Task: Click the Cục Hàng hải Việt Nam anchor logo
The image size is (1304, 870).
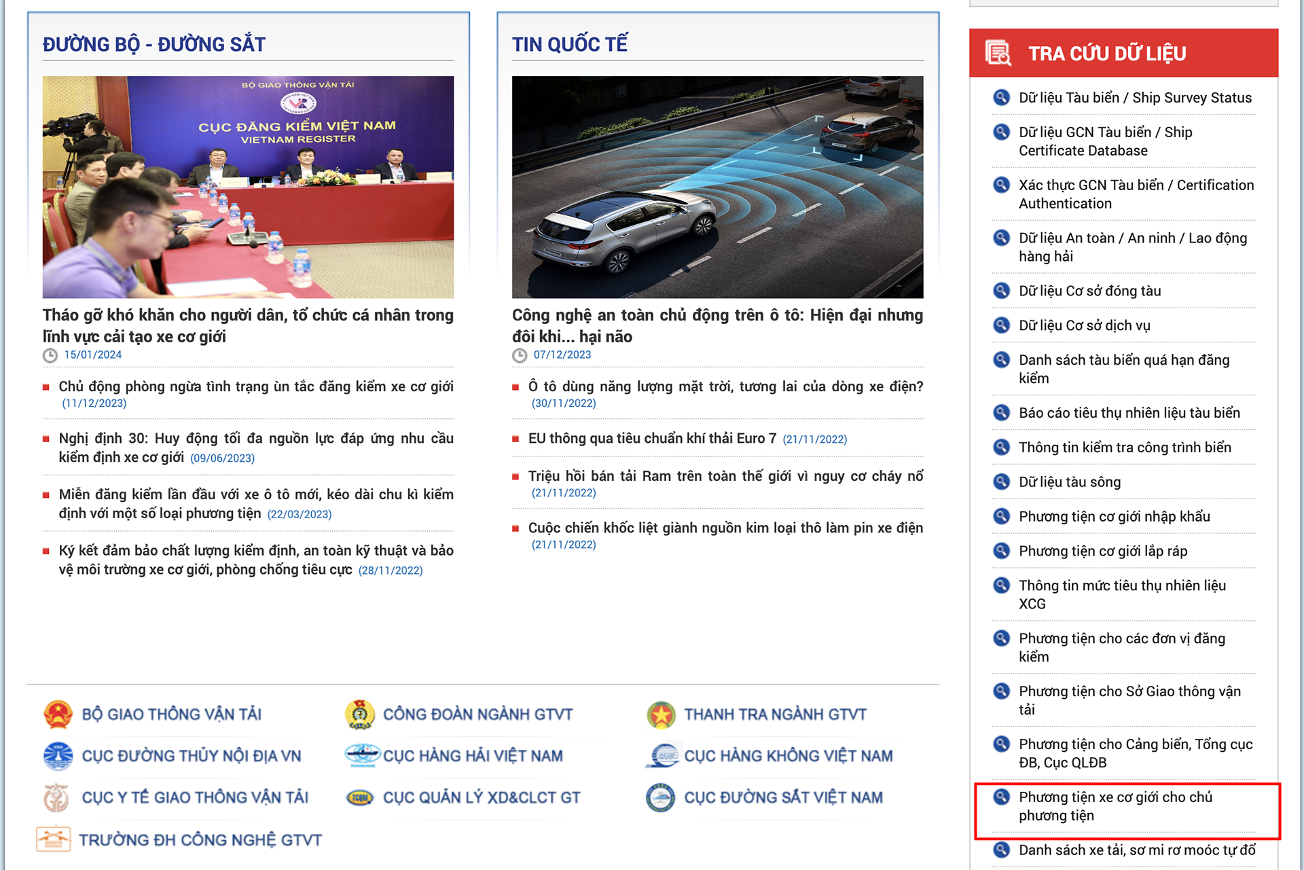Action: point(362,756)
